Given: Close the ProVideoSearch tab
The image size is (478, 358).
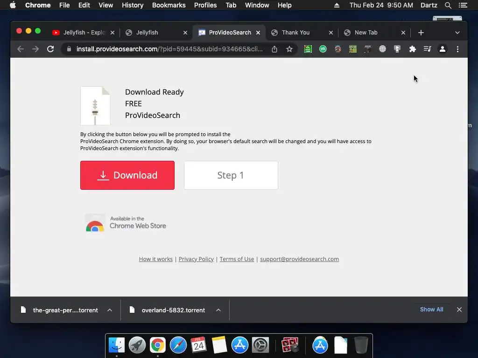Looking at the screenshot, I should click(x=258, y=33).
